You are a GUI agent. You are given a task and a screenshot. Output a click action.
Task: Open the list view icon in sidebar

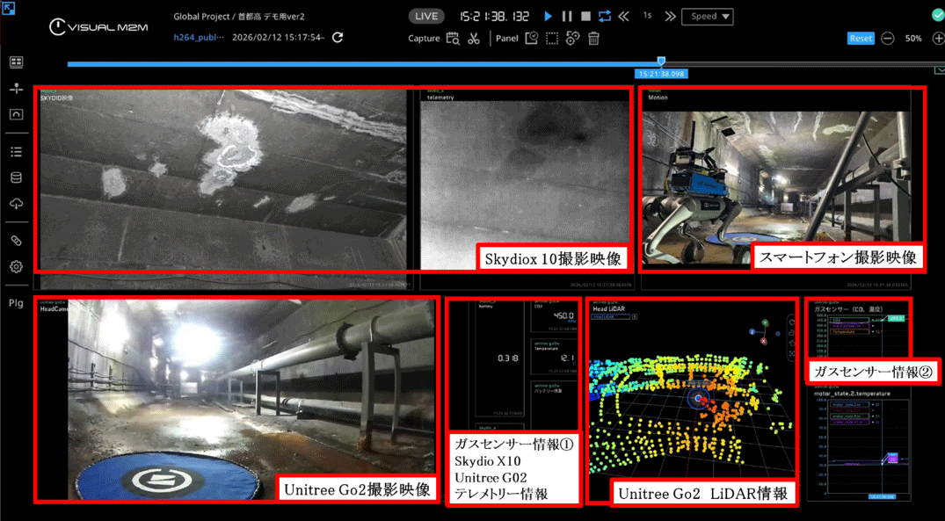coord(16,152)
